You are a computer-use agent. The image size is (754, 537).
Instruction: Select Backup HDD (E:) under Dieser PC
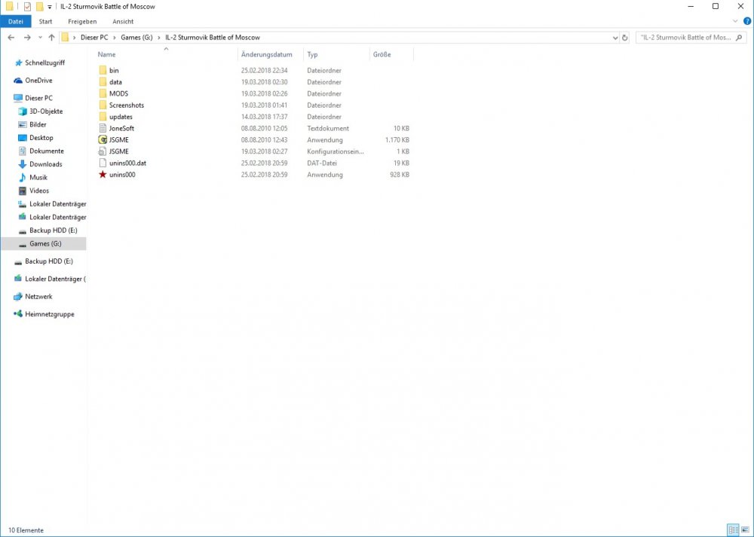(47, 230)
